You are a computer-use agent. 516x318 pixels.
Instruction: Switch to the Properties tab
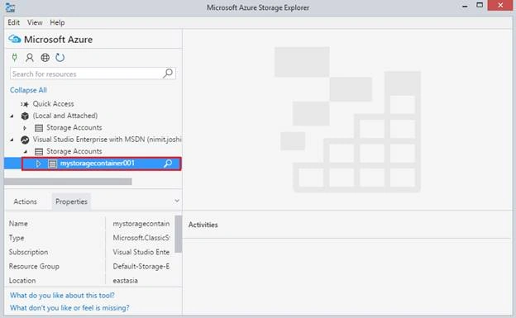click(x=71, y=202)
